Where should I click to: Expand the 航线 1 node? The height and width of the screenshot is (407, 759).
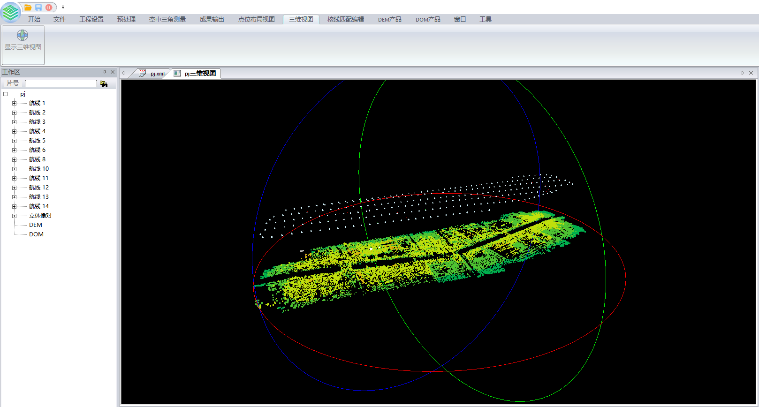click(14, 103)
